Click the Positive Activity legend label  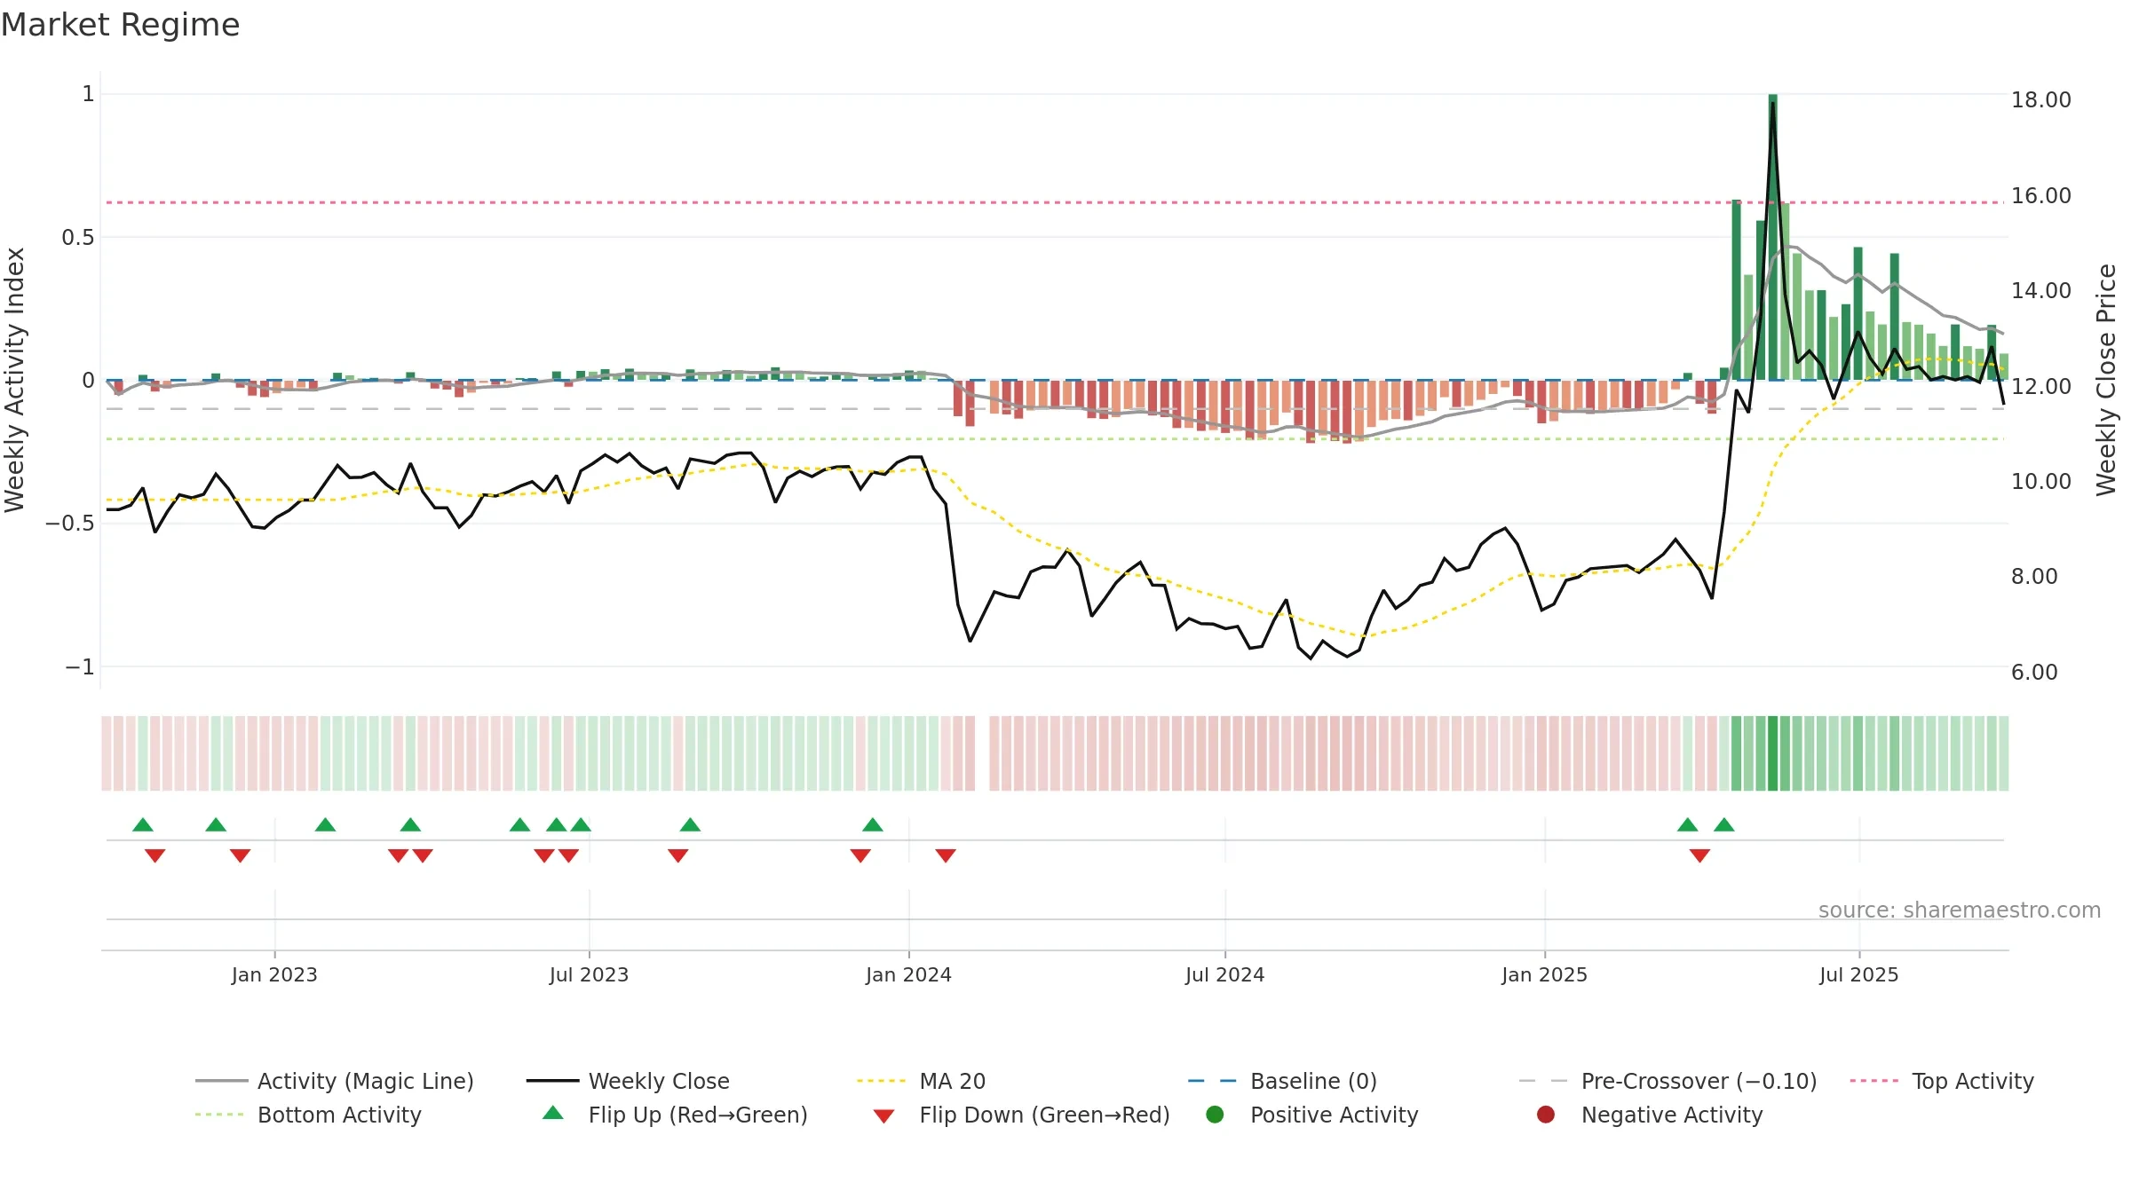pos(1334,1115)
